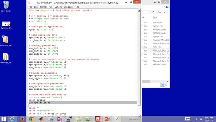Switch Explorer to details view icon
This screenshot has height=122, width=216.
[162, 85]
